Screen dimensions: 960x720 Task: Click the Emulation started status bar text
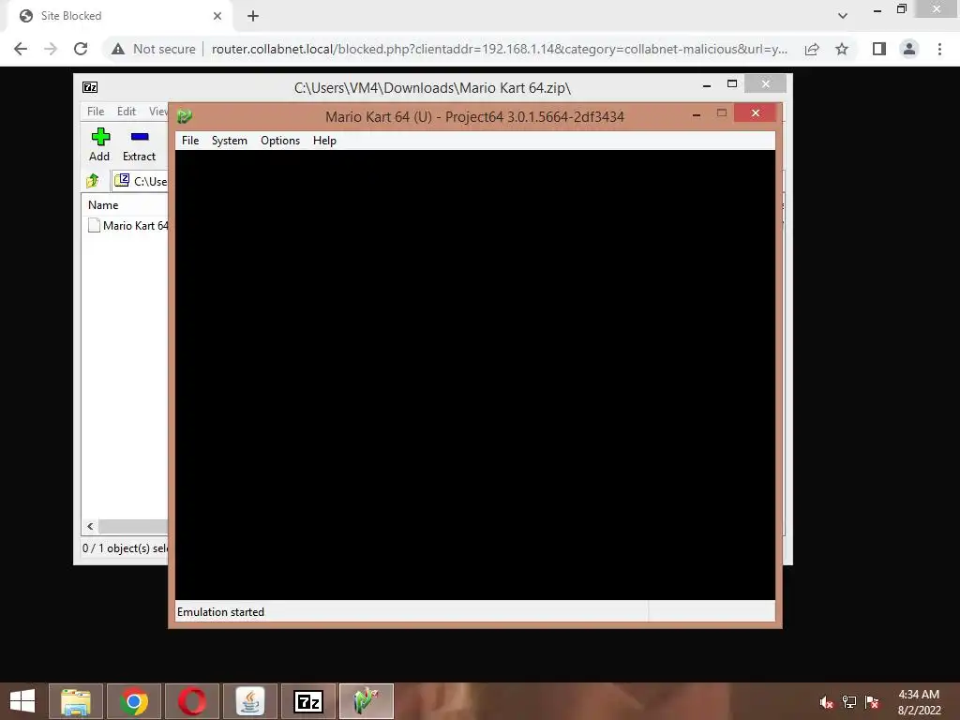[220, 612]
